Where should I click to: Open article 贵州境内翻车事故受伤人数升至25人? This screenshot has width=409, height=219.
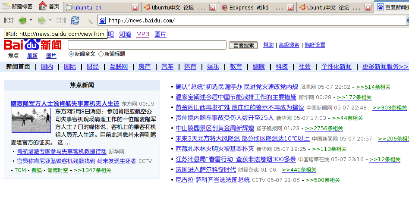click(225, 118)
